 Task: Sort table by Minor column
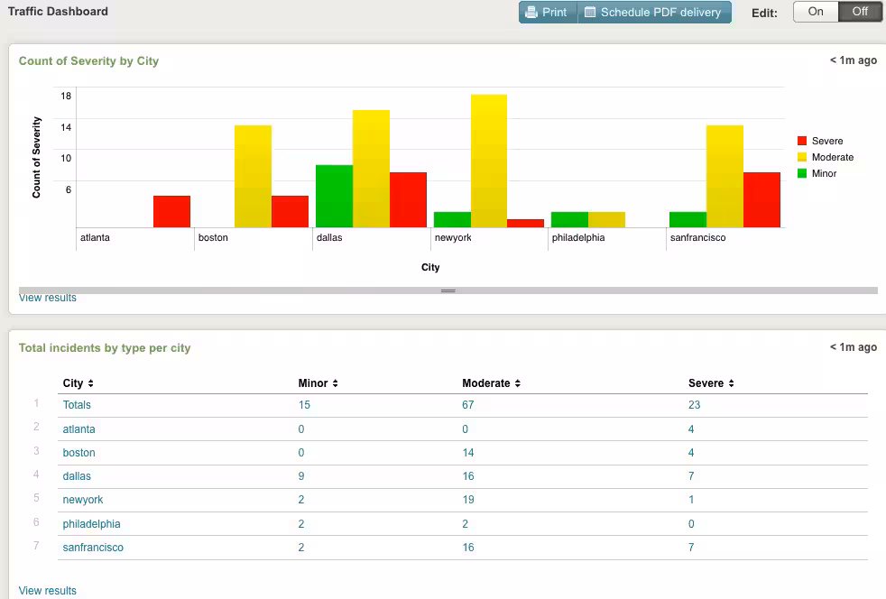click(318, 383)
